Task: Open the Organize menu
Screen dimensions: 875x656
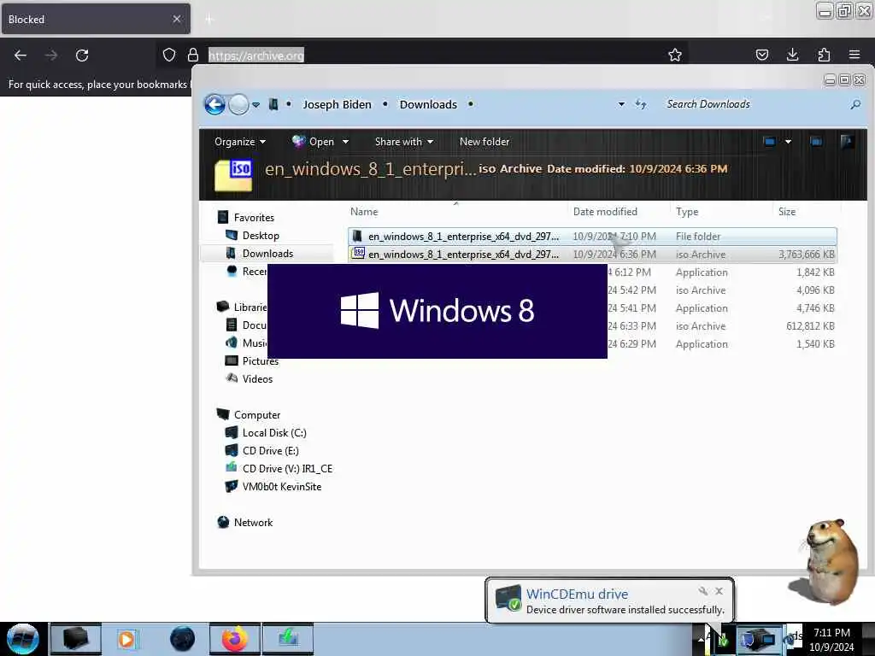Action: [x=240, y=142]
